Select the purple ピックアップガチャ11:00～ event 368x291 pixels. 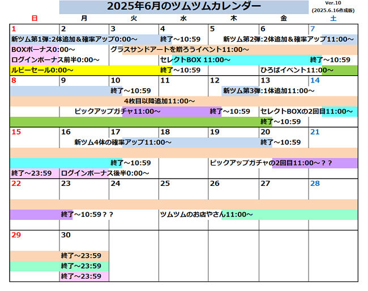tap(117, 111)
